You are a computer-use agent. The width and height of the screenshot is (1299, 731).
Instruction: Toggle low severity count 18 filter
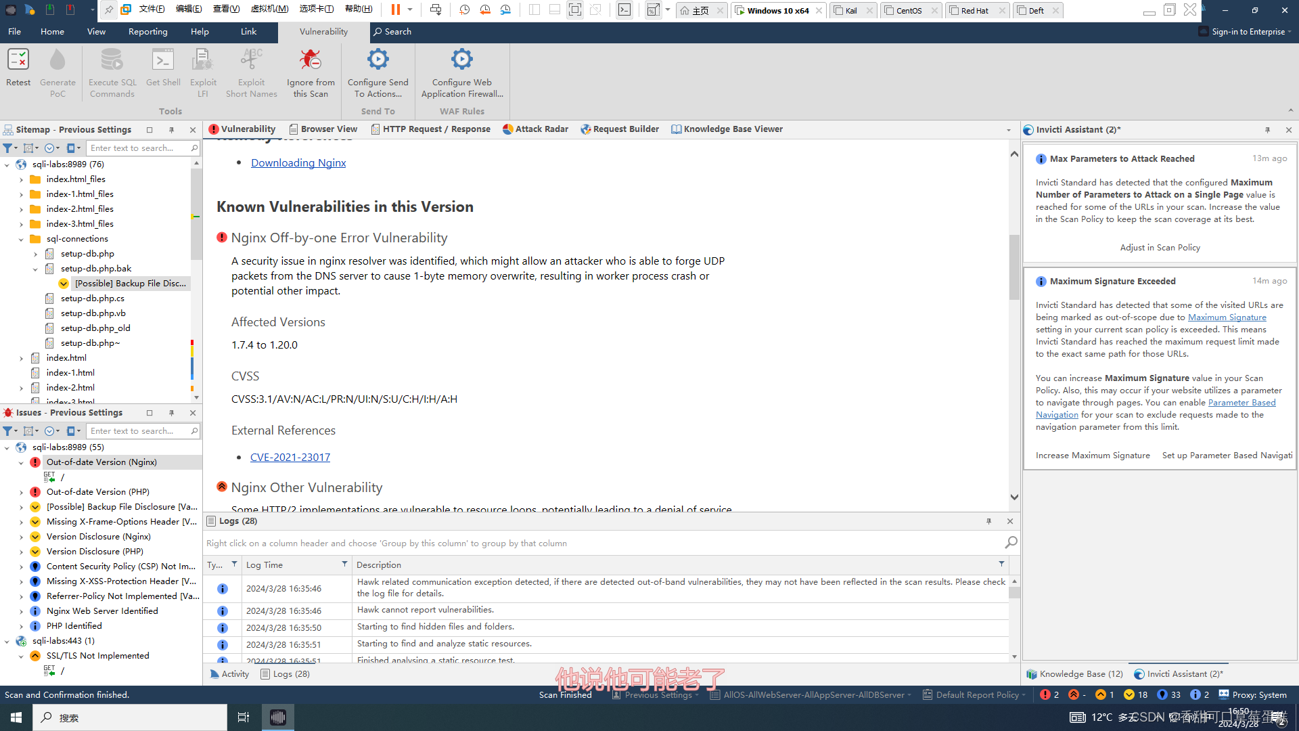coord(1136,695)
